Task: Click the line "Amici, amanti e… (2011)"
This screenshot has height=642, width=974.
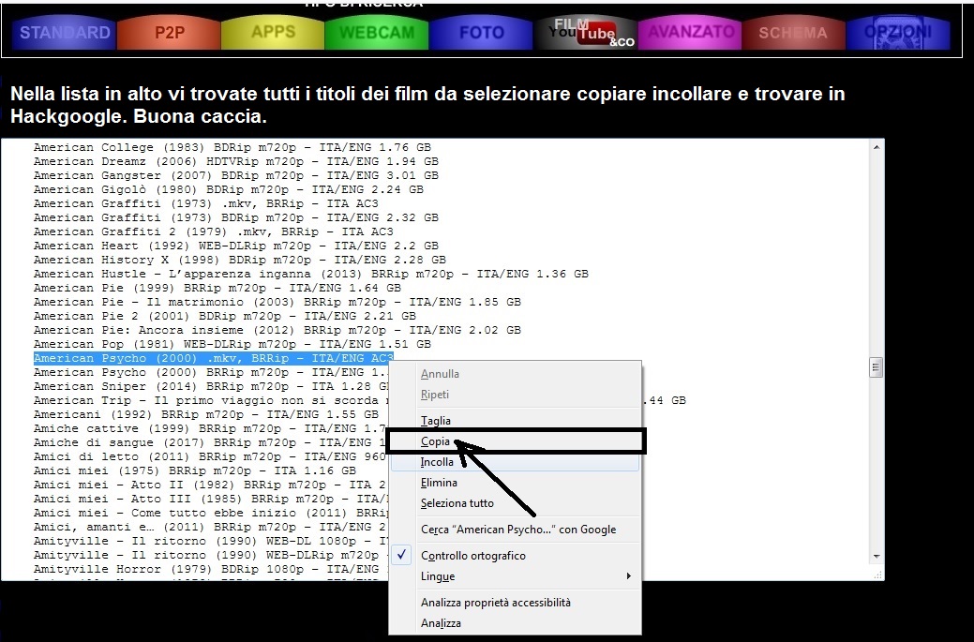Action: (211, 527)
